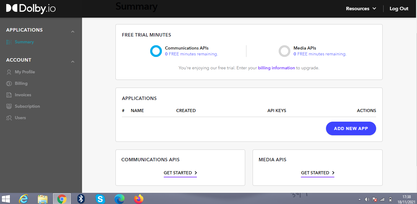Click the ACTIONS column header
The height and width of the screenshot is (204, 417).
pyautogui.click(x=367, y=111)
